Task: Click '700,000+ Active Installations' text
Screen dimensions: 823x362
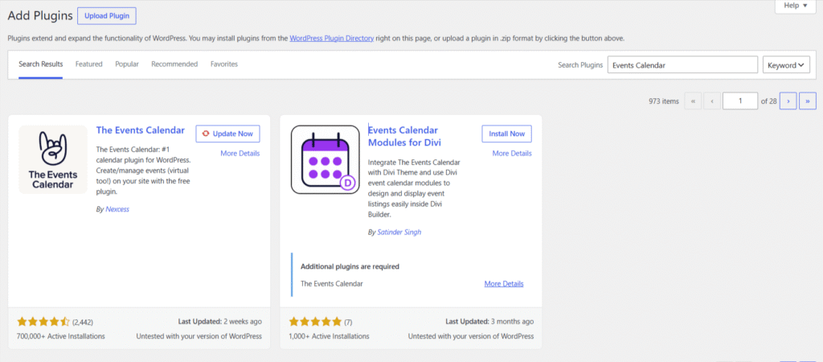Action: [61, 336]
